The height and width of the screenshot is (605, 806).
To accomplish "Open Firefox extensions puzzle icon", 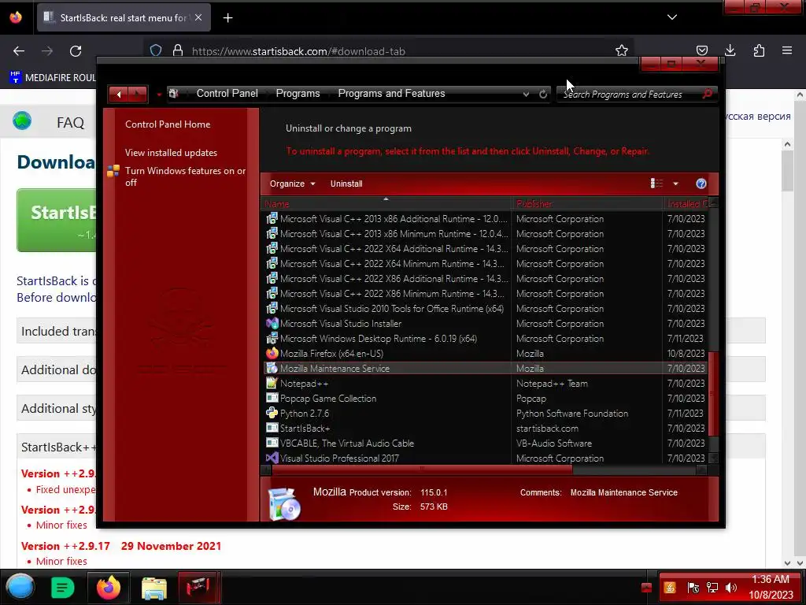I will coord(759,50).
